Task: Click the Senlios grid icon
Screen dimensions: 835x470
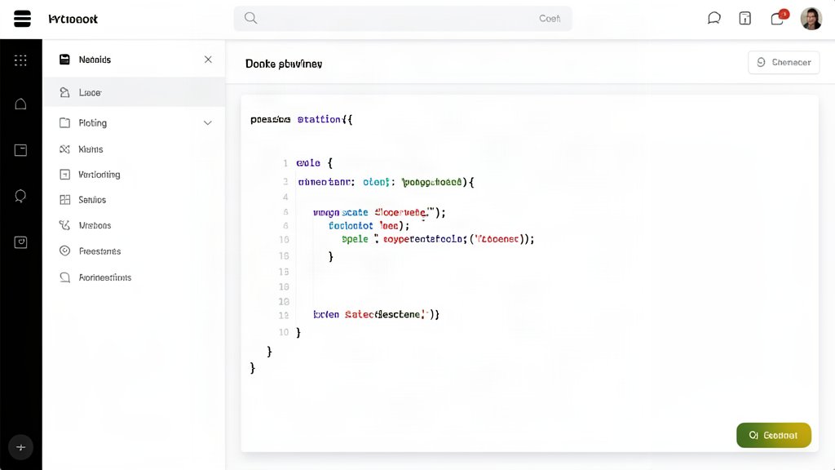Action: tap(64, 200)
